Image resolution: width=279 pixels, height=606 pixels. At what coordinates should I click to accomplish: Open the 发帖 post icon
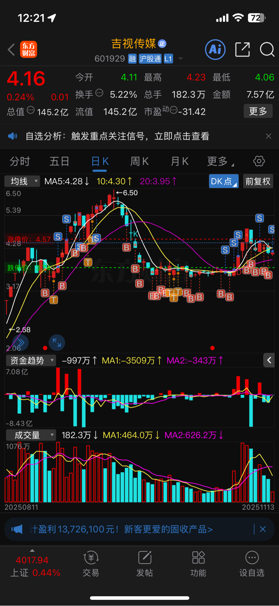pos(145,564)
